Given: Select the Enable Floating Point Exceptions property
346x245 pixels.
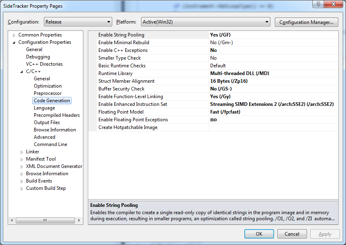Looking at the screenshot, I should point(133,120).
